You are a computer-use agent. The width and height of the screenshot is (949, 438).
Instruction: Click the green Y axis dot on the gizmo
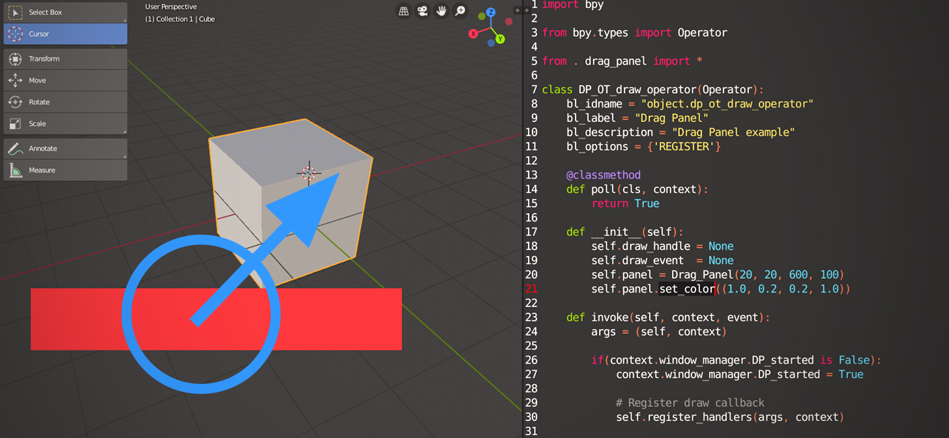(500, 39)
